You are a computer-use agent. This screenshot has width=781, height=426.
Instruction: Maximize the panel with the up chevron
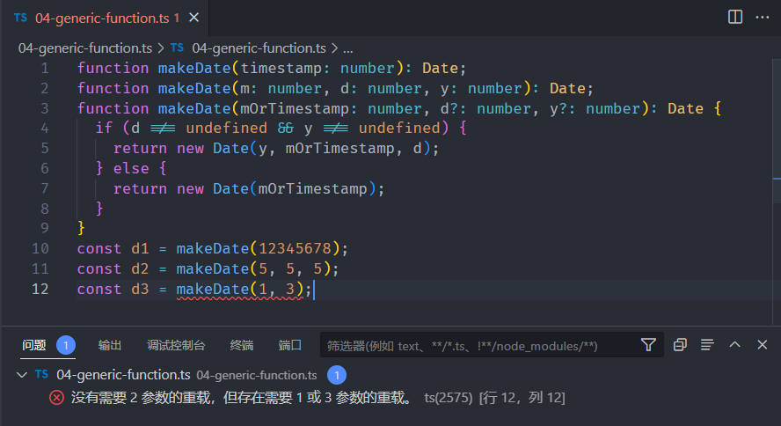point(734,345)
